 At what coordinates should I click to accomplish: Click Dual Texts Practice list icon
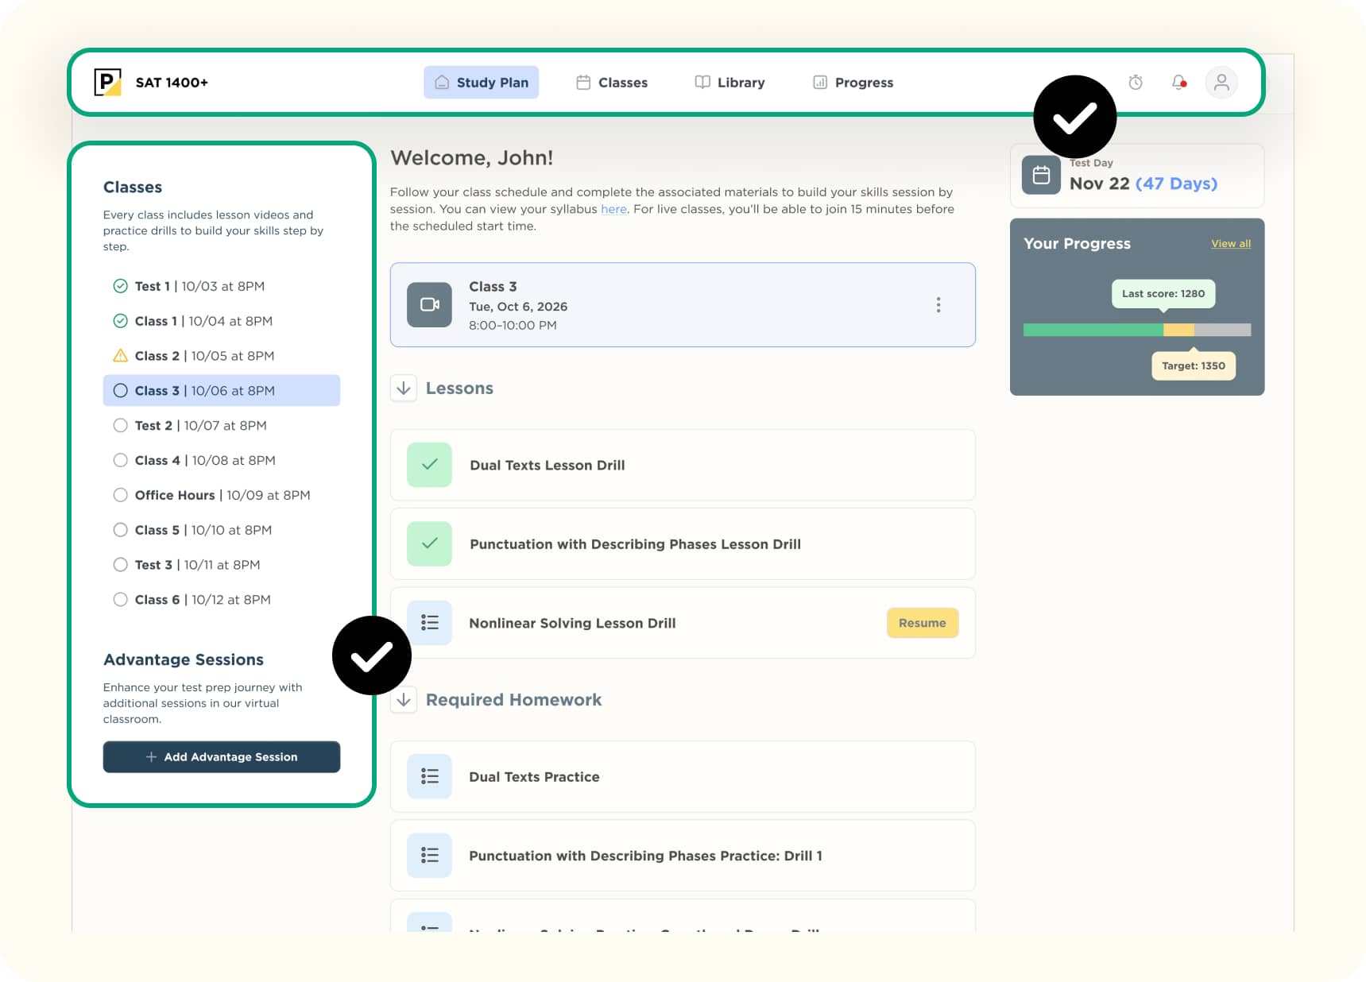pyautogui.click(x=429, y=776)
